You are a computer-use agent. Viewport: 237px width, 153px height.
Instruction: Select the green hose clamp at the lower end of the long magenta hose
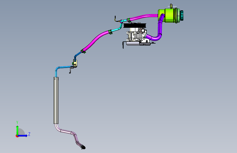pos(83,51)
